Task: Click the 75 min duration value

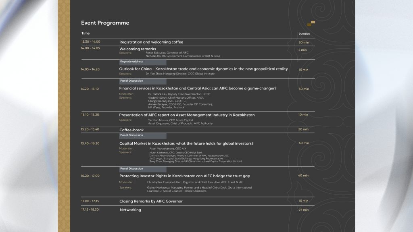Action: point(303,210)
